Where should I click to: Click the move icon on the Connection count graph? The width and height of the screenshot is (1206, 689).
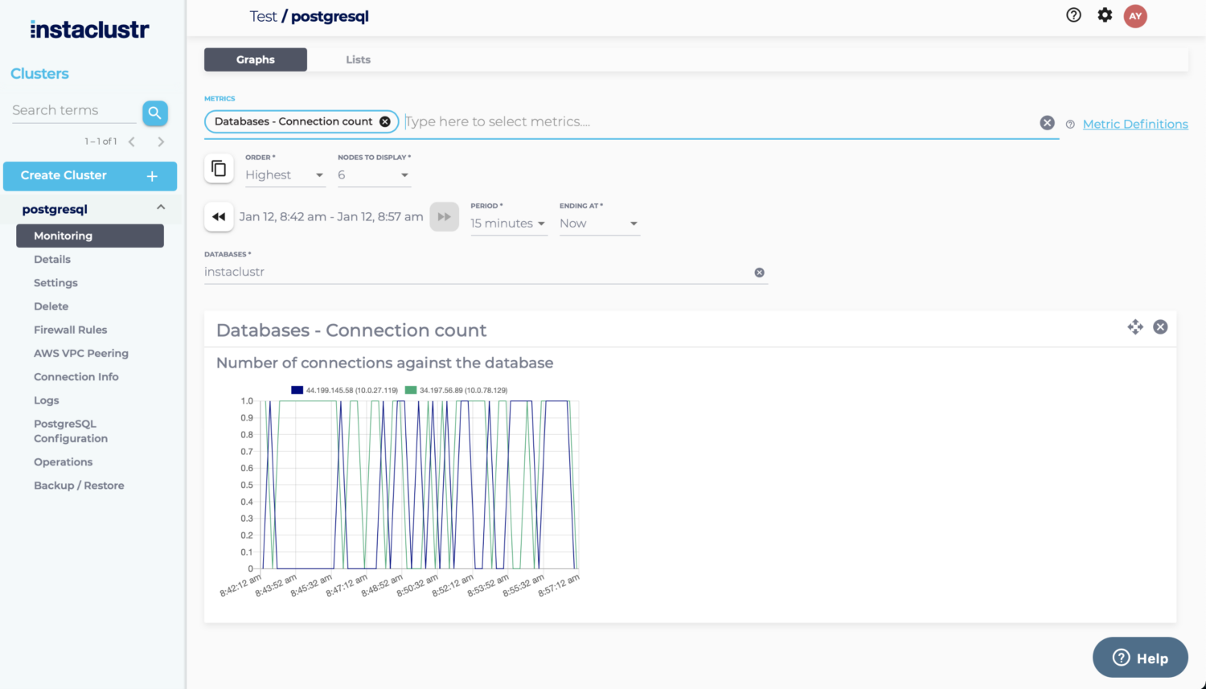tap(1135, 327)
